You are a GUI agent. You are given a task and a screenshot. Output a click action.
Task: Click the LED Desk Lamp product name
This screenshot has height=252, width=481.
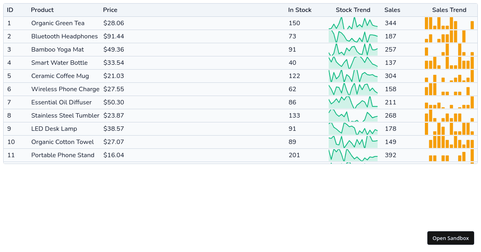coord(54,129)
